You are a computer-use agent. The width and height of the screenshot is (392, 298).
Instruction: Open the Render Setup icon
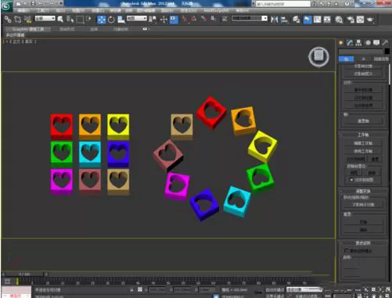[x=351, y=20]
